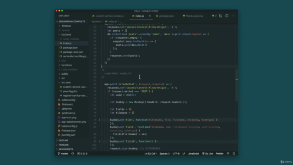
Task: Unfold the busboy.on('file') block
Action: pos(99,120)
